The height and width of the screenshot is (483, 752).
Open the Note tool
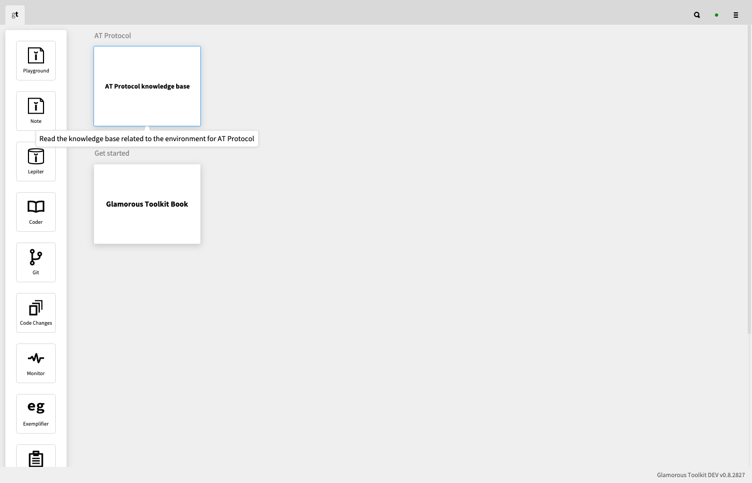(x=36, y=111)
